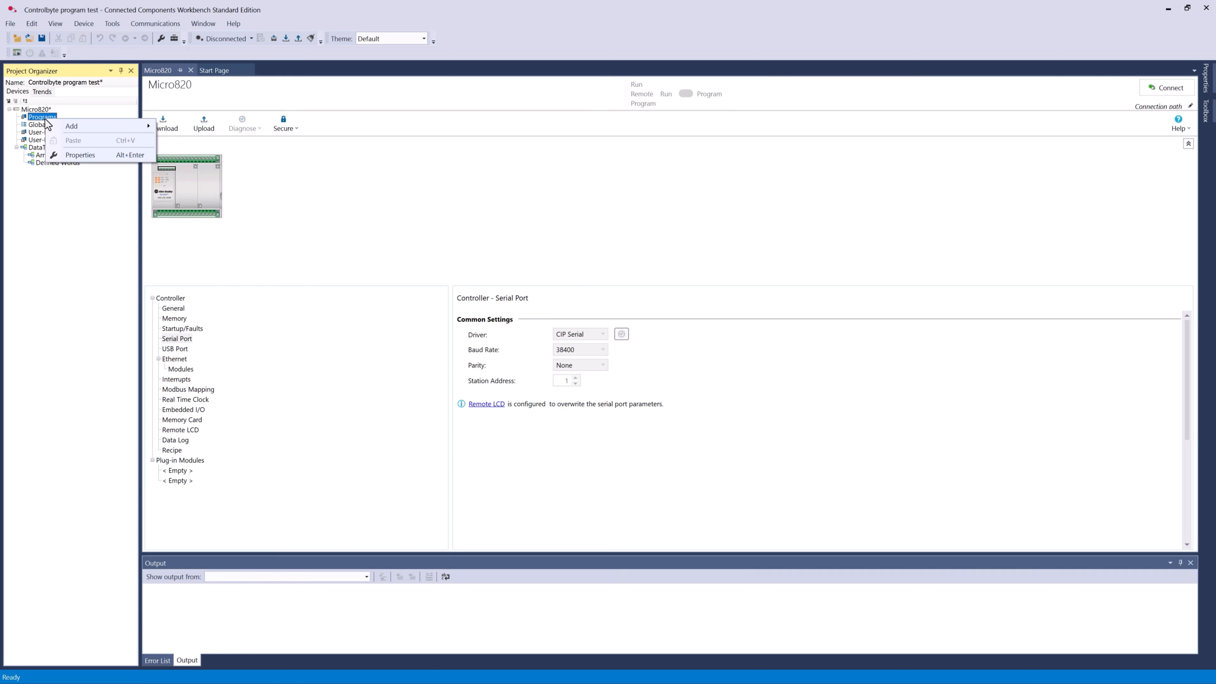Click the Micro820 controller image thumbnail
Image resolution: width=1216 pixels, height=684 pixels.
(187, 186)
